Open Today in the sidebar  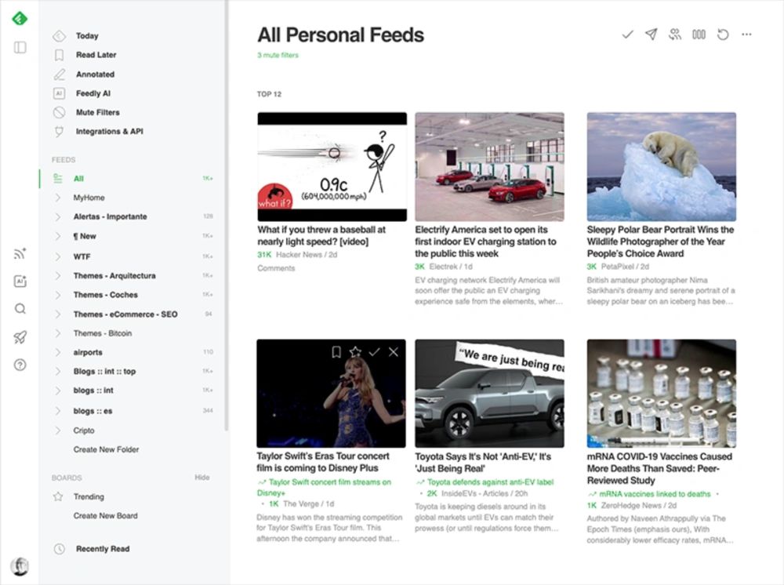click(x=87, y=36)
